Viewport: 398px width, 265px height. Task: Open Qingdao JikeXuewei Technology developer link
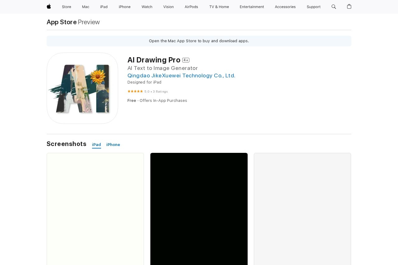181,75
